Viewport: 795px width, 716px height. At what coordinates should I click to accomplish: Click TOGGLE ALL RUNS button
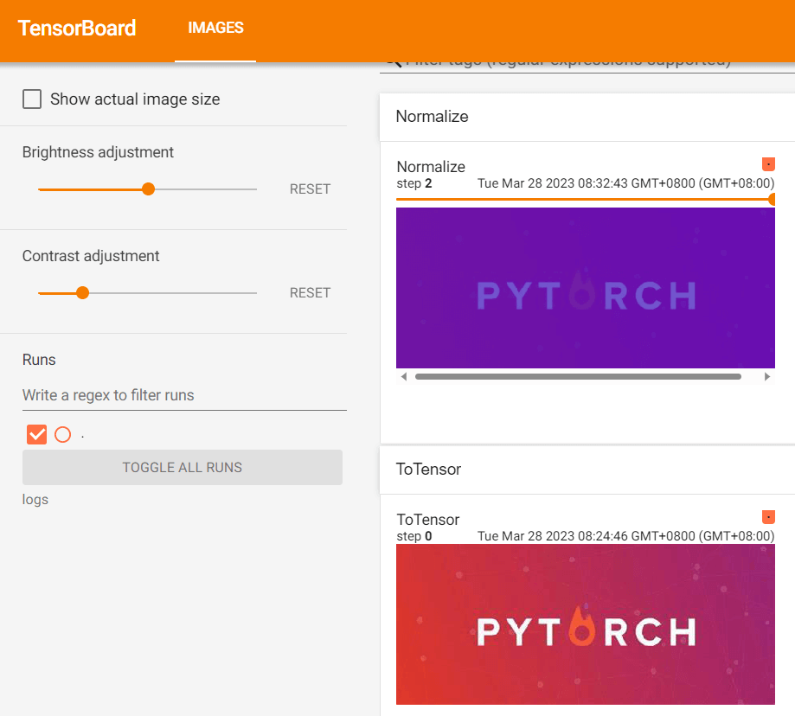pyautogui.click(x=183, y=467)
